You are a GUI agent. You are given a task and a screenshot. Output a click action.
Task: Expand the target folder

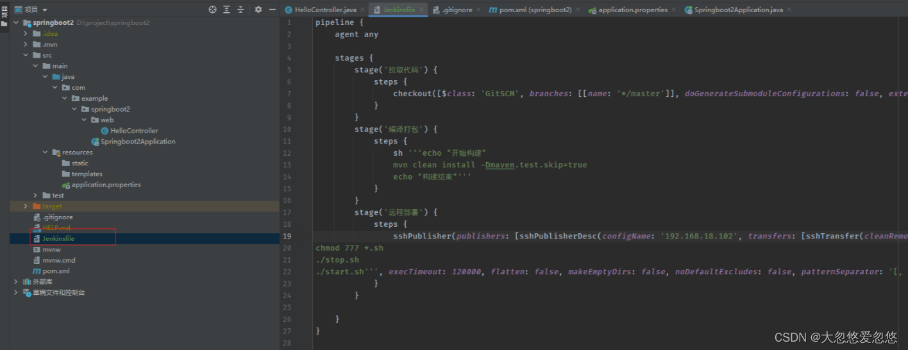pos(26,206)
